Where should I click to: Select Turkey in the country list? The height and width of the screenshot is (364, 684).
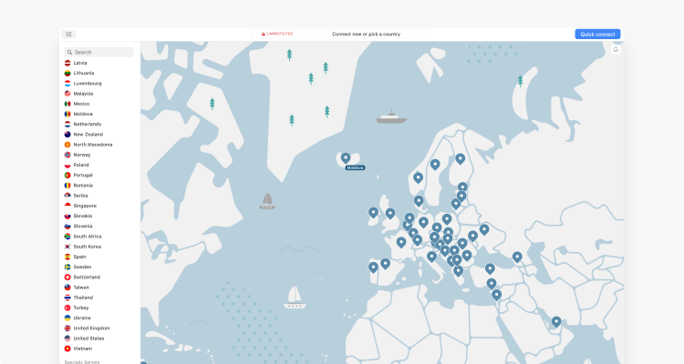click(80, 308)
